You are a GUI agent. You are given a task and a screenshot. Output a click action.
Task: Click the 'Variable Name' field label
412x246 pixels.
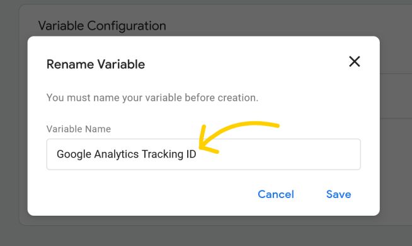click(79, 129)
